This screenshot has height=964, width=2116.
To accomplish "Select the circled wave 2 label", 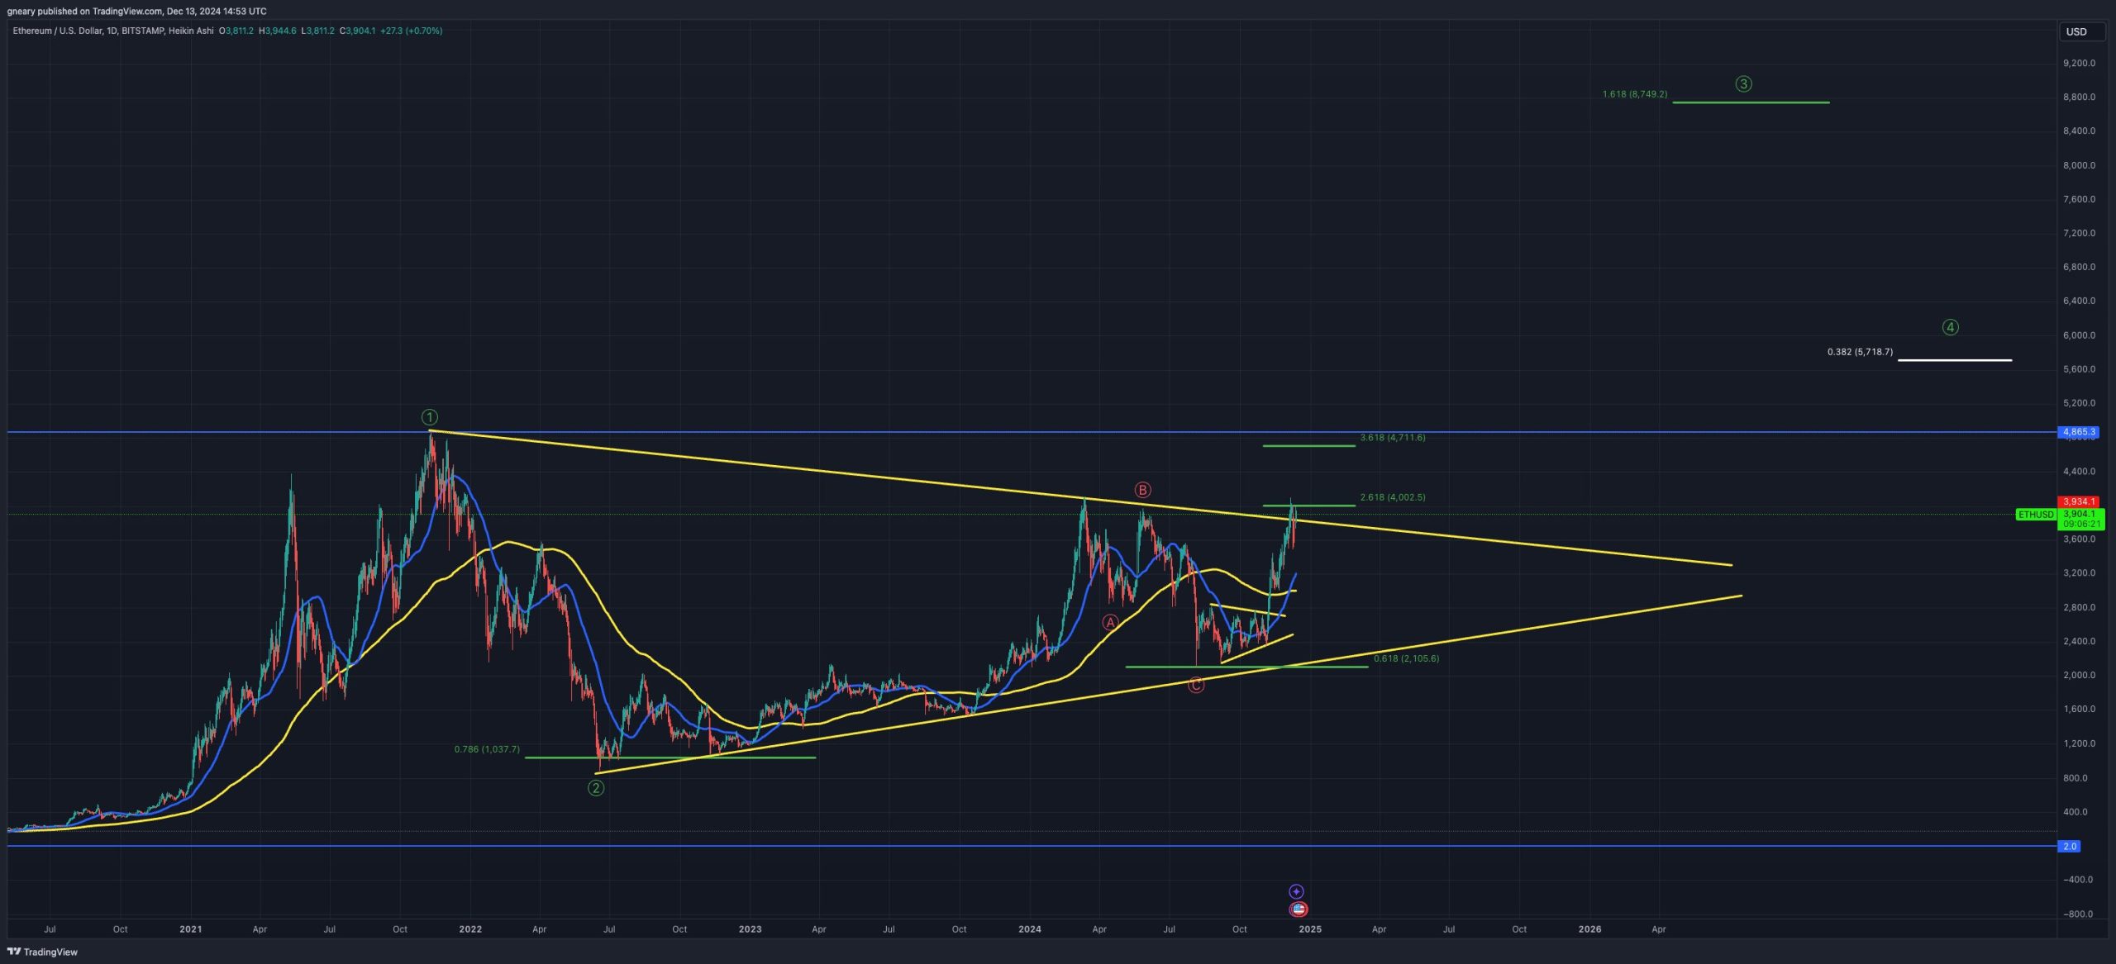I will (595, 788).
